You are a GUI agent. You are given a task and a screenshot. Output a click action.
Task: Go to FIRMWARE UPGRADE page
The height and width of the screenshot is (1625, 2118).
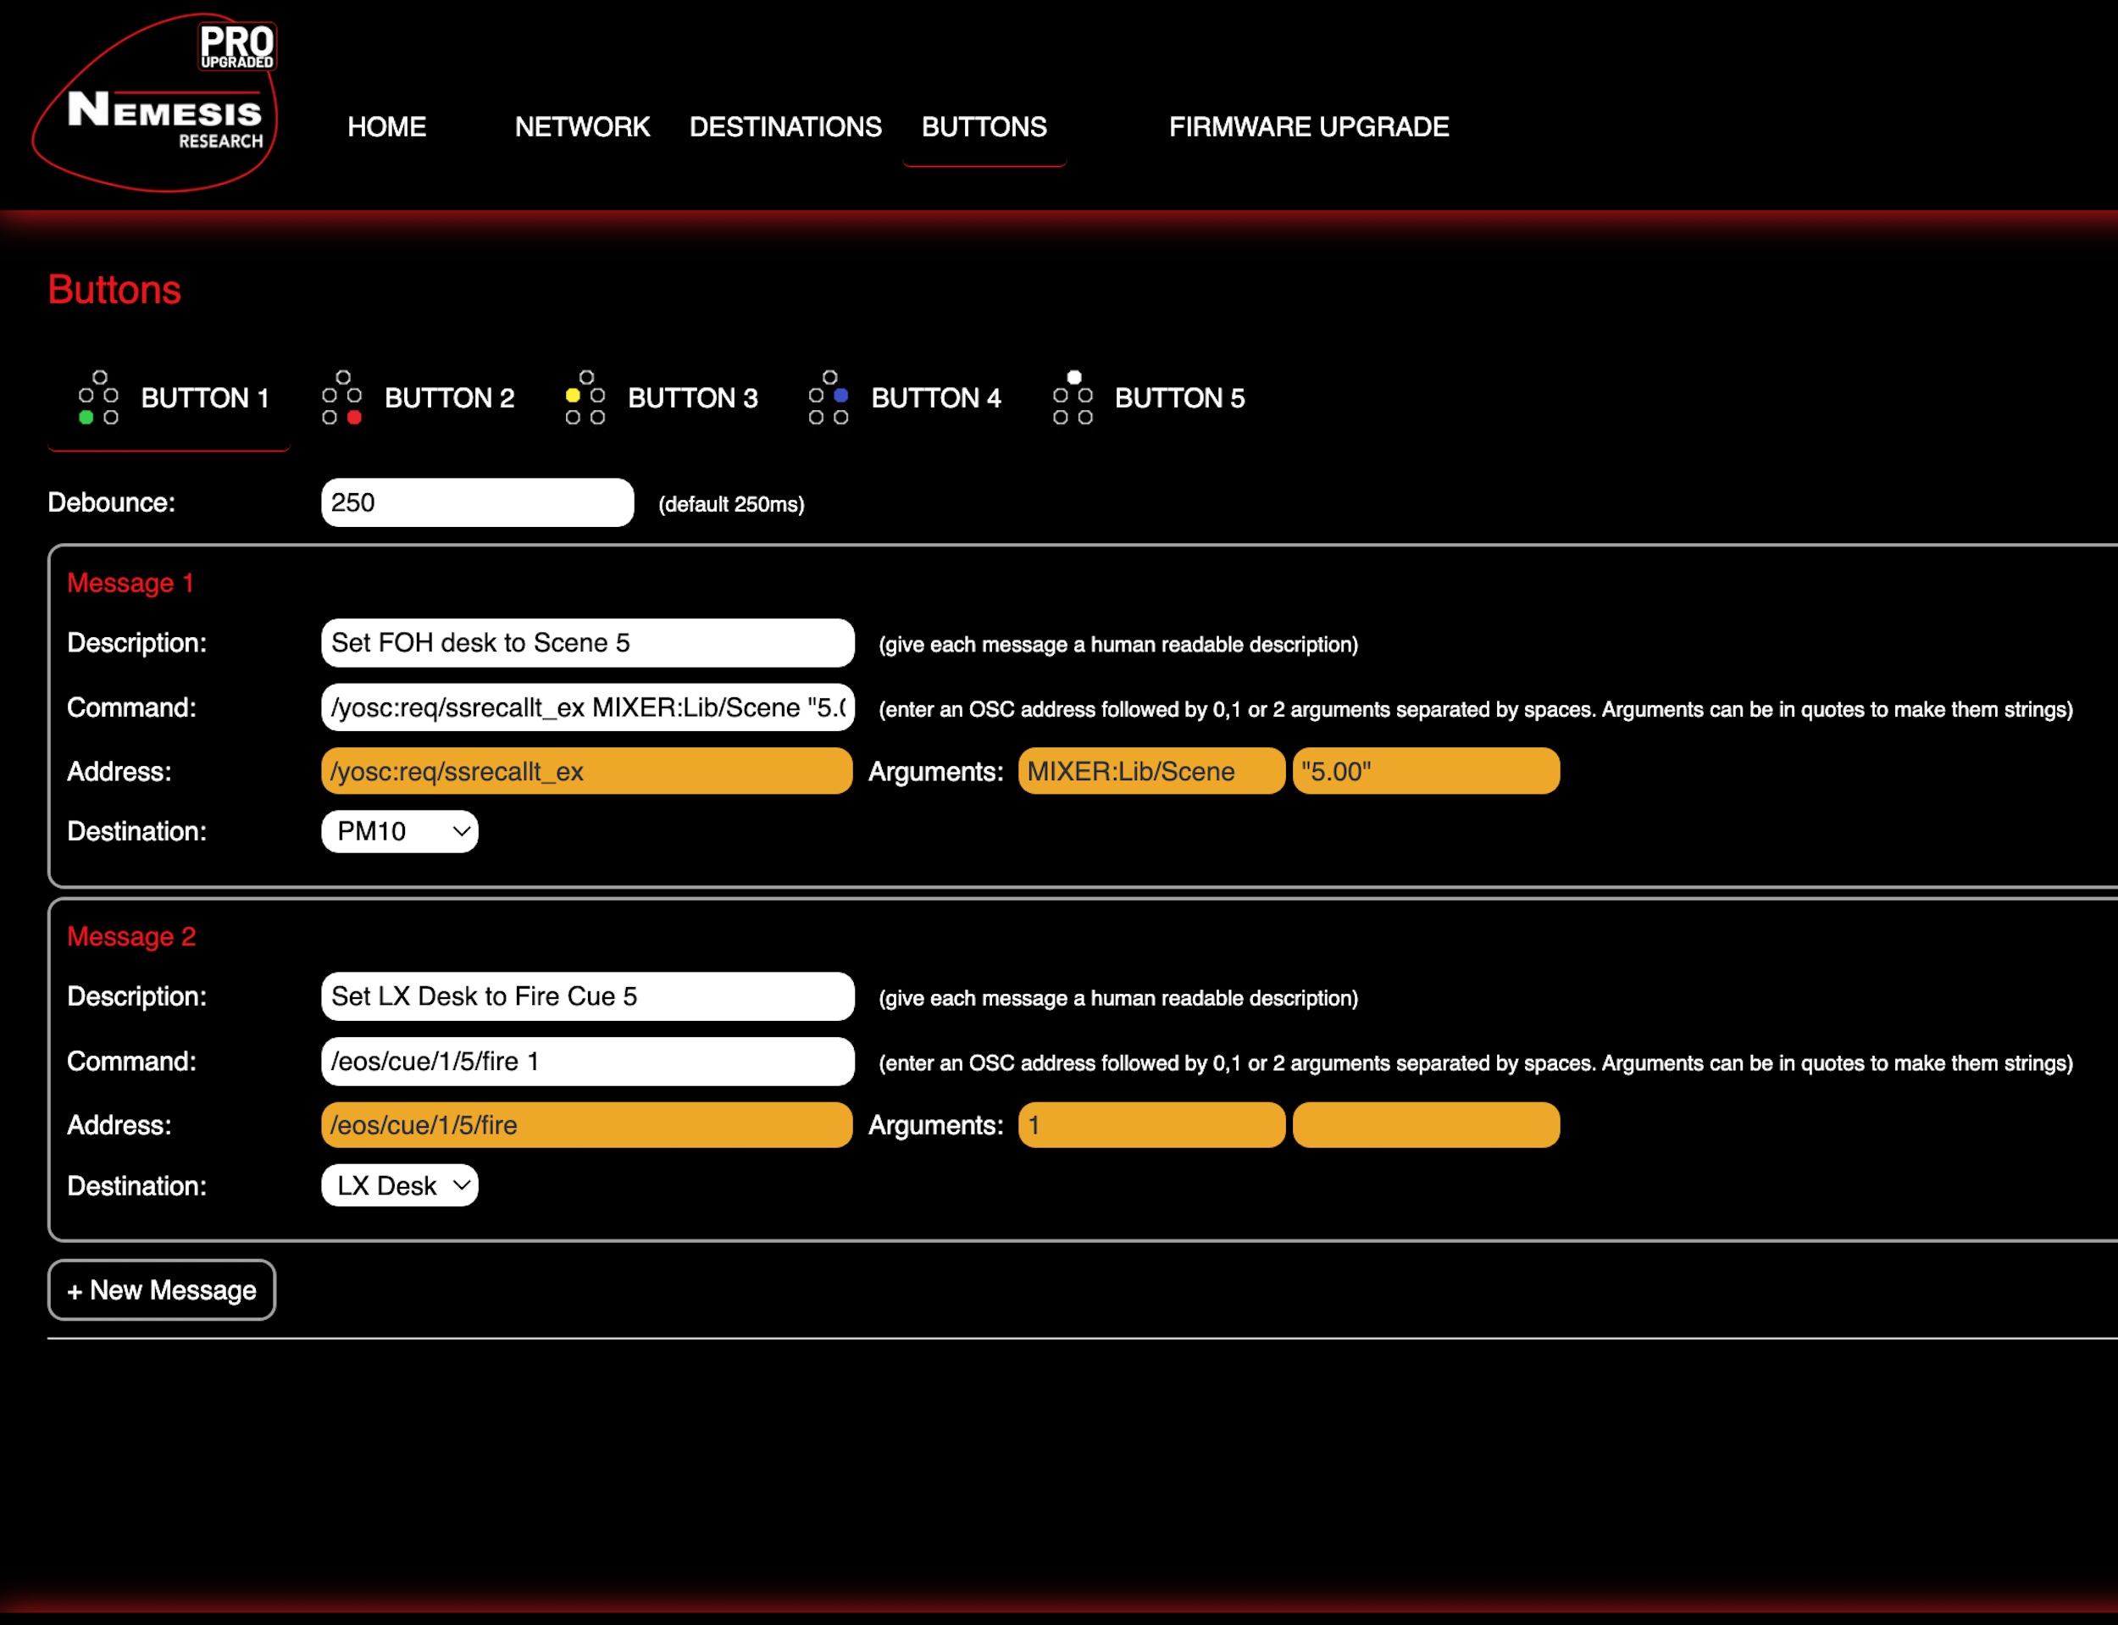[1309, 127]
